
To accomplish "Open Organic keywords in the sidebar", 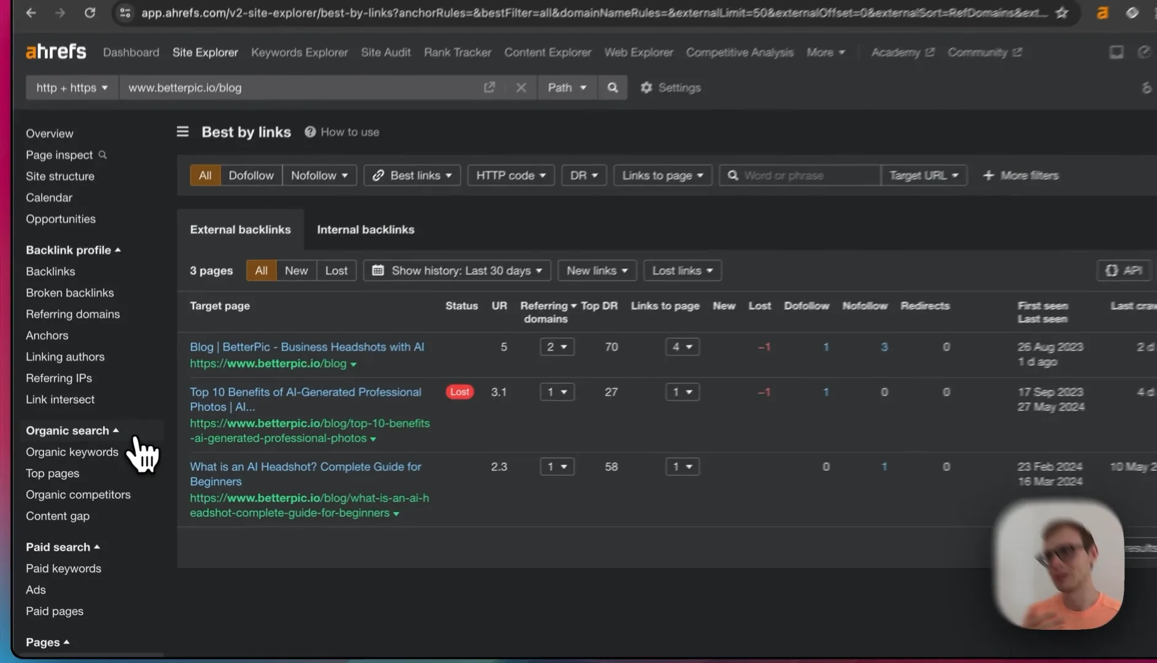I will pyautogui.click(x=72, y=452).
